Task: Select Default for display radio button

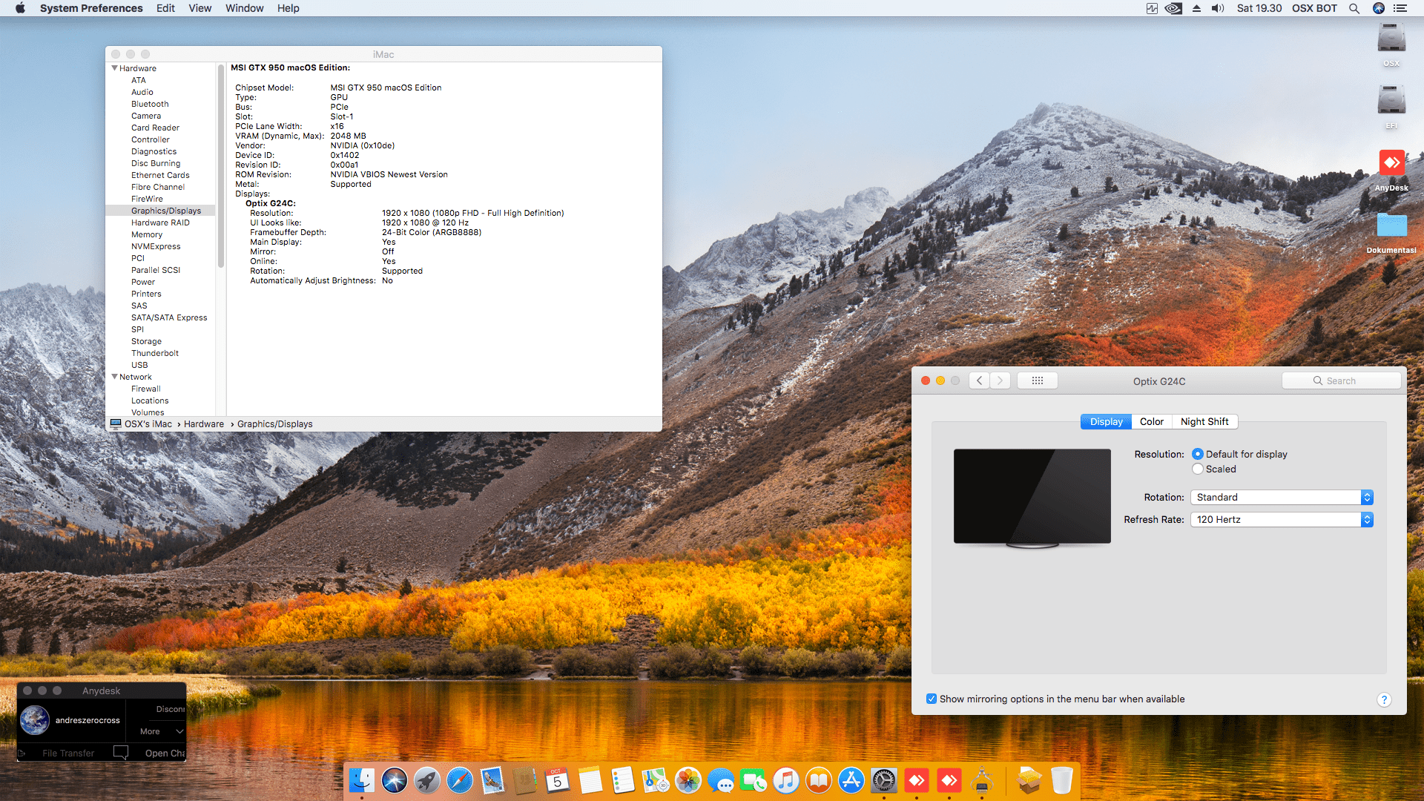Action: pyautogui.click(x=1198, y=454)
